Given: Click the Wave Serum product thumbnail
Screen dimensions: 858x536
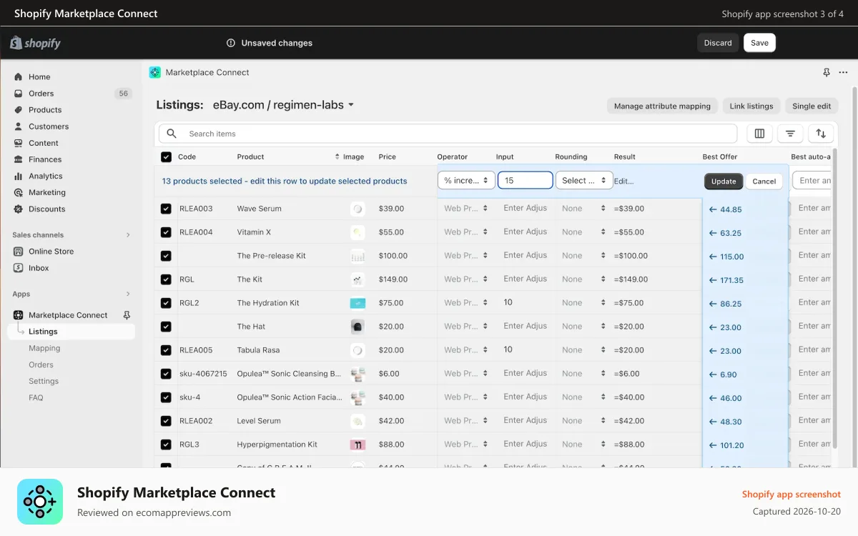Looking at the screenshot, I should tap(357, 209).
